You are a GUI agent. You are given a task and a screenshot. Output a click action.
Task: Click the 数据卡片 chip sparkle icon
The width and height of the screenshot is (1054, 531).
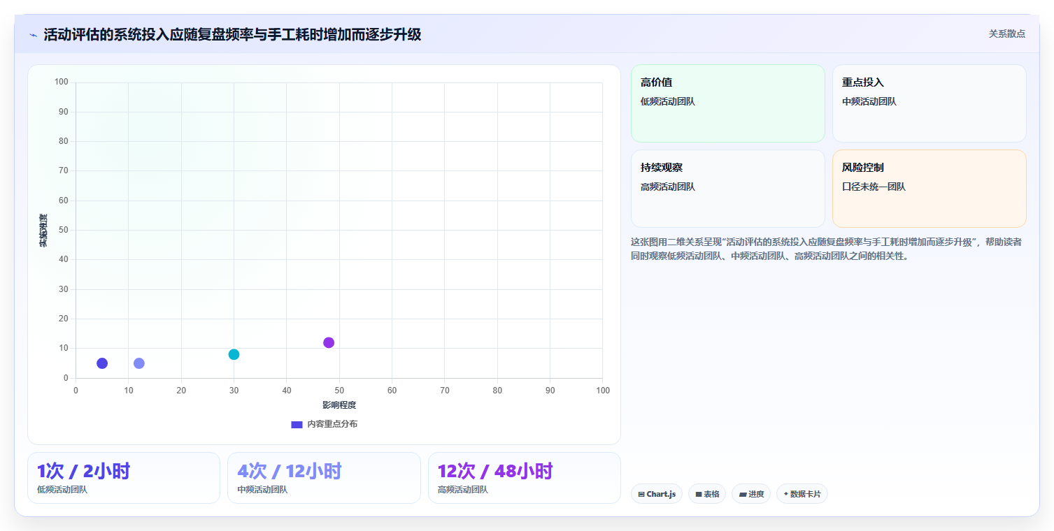[x=786, y=494]
